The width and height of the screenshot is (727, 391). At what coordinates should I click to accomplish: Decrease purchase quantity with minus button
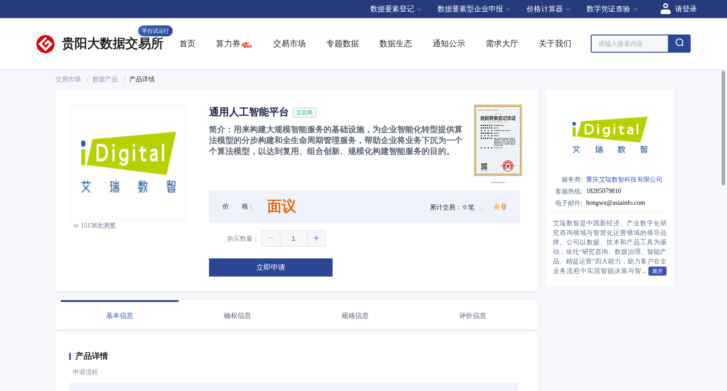click(x=271, y=238)
